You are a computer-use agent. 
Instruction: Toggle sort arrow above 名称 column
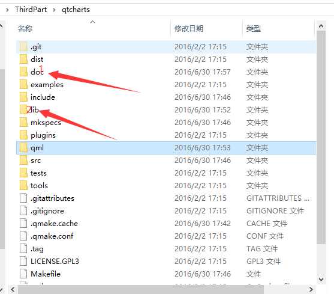tap(93, 22)
